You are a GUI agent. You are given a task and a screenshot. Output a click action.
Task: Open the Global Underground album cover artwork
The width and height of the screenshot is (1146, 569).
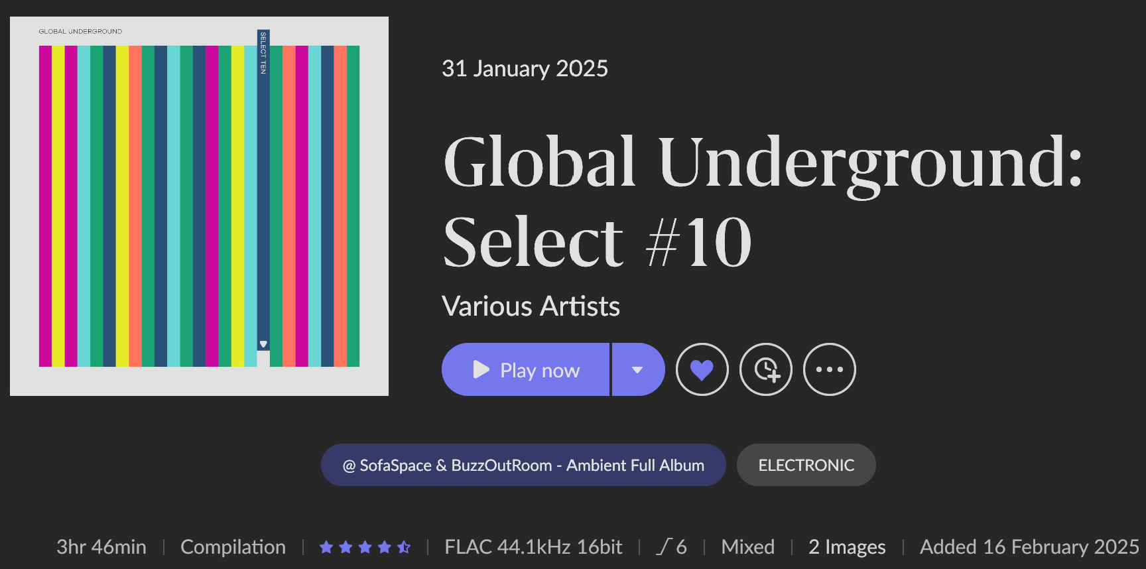[x=199, y=206]
